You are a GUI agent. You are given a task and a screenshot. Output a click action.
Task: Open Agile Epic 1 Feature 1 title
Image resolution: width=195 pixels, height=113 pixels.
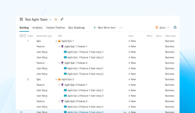click(76, 47)
